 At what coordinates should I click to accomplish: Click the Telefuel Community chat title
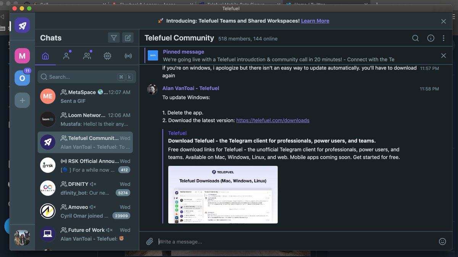pos(179,38)
